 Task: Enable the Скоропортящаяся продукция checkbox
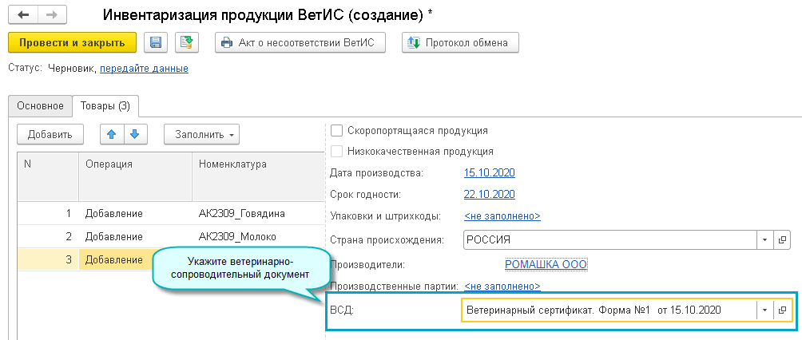[336, 130]
